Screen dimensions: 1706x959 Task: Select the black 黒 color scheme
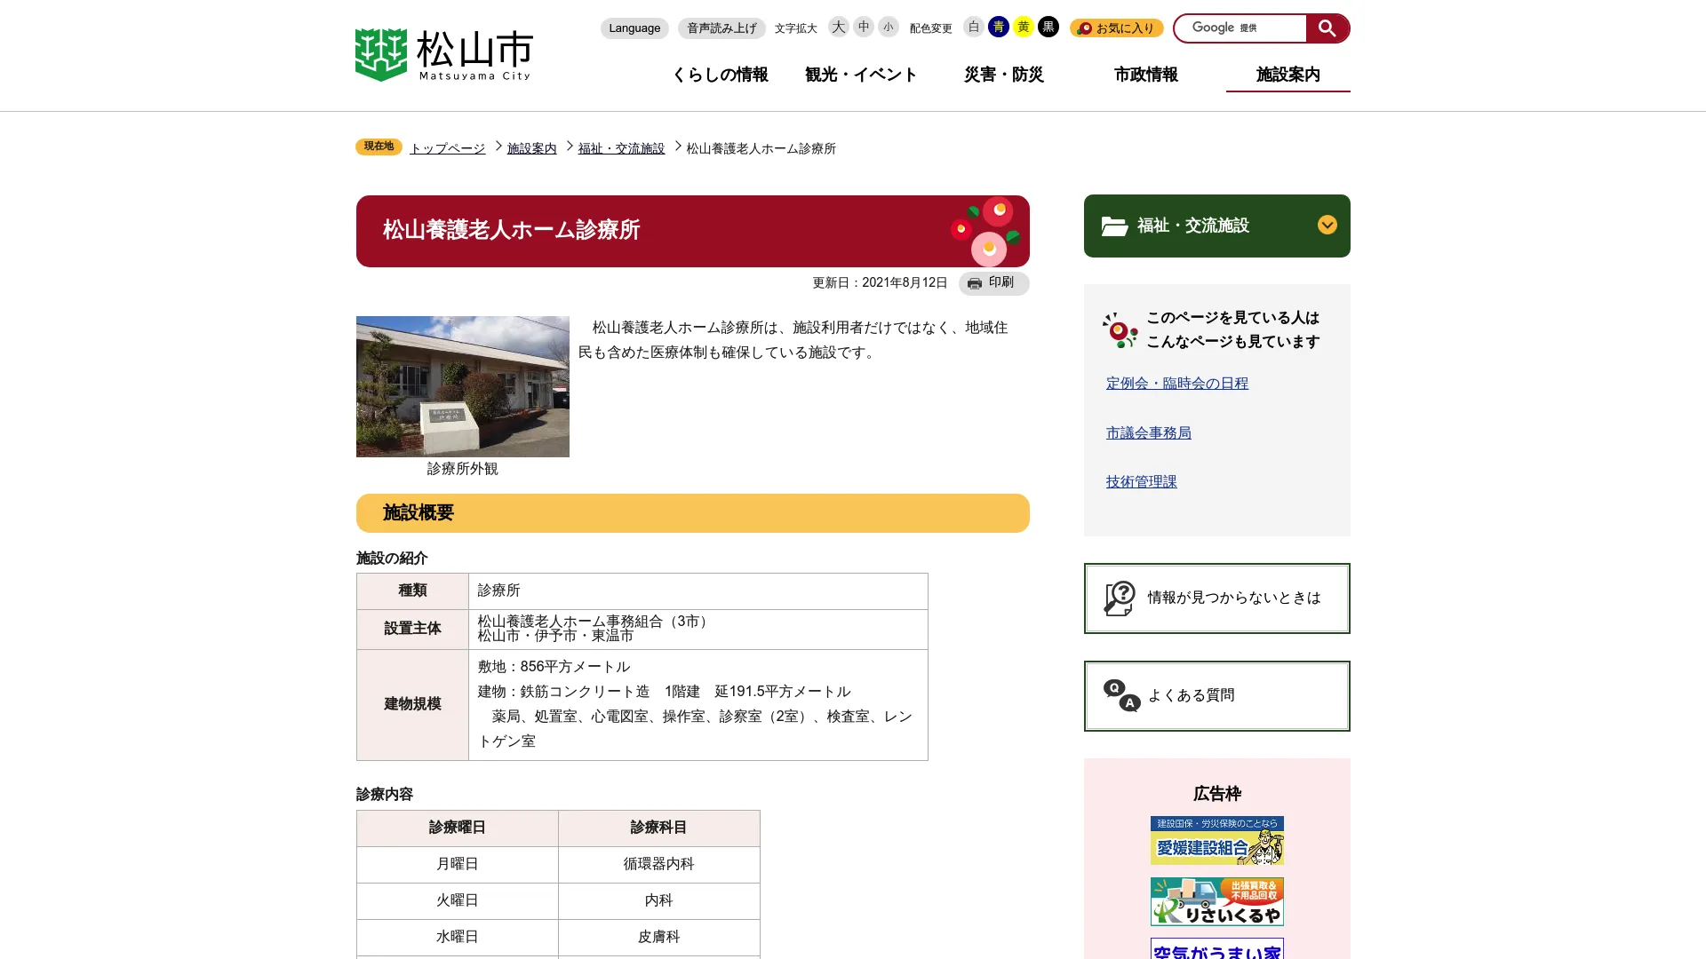point(1048,27)
